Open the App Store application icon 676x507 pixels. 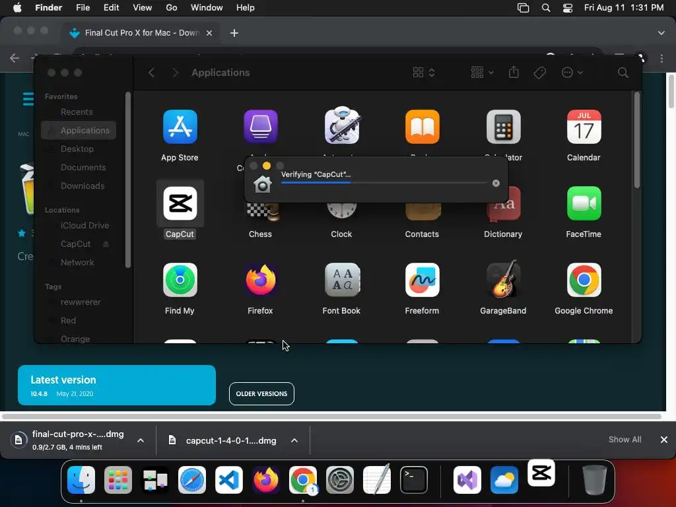pos(180,127)
